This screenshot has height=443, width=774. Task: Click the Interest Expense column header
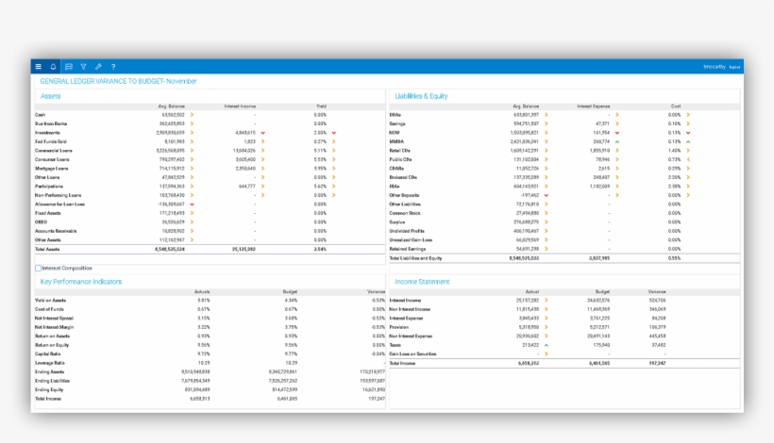[594, 106]
